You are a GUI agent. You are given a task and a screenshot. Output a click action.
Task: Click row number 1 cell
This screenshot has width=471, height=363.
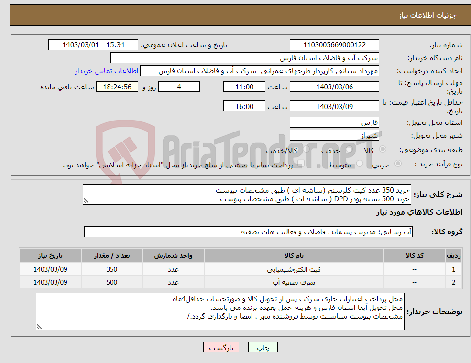[x=454, y=269]
